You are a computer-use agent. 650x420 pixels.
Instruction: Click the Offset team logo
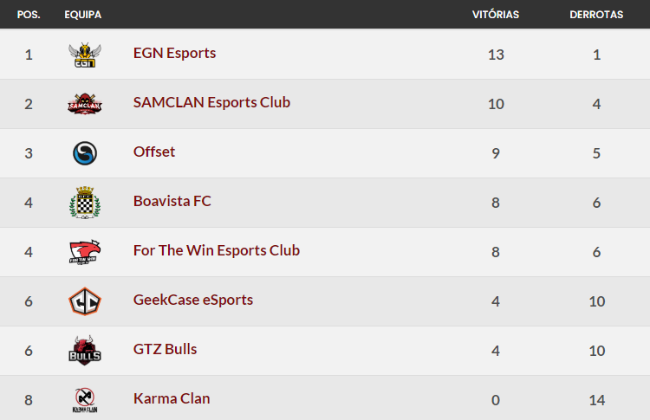click(85, 153)
